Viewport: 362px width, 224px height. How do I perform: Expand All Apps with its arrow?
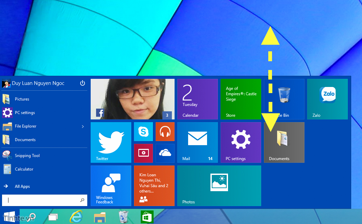[x=6, y=186]
